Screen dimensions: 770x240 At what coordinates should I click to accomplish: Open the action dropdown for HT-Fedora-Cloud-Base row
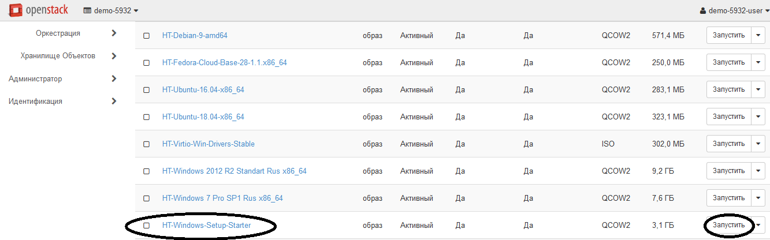(758, 62)
